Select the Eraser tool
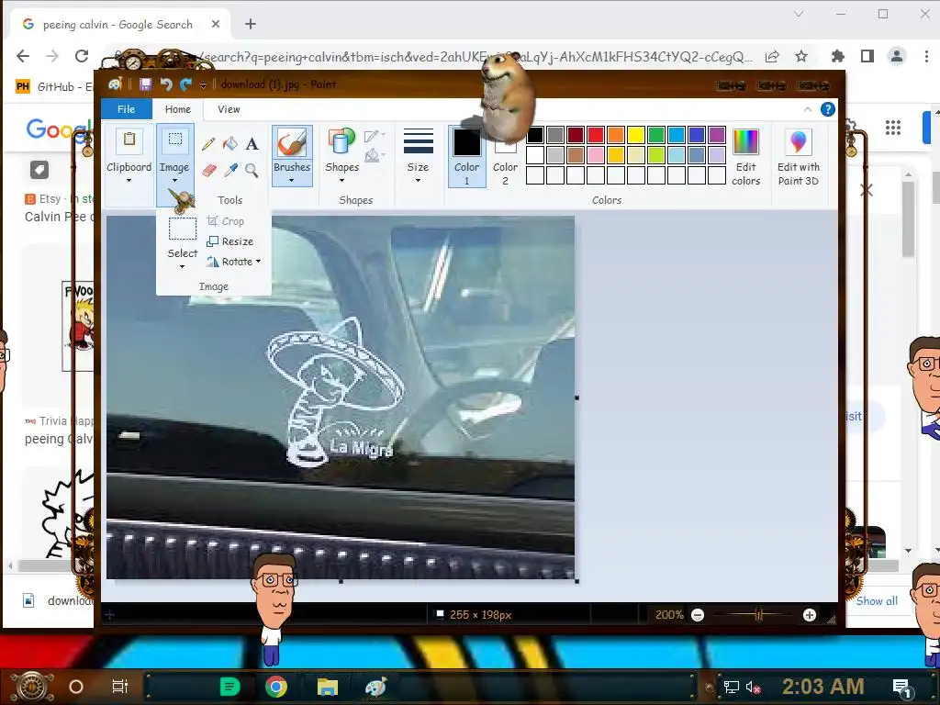The image size is (940, 705). (208, 170)
